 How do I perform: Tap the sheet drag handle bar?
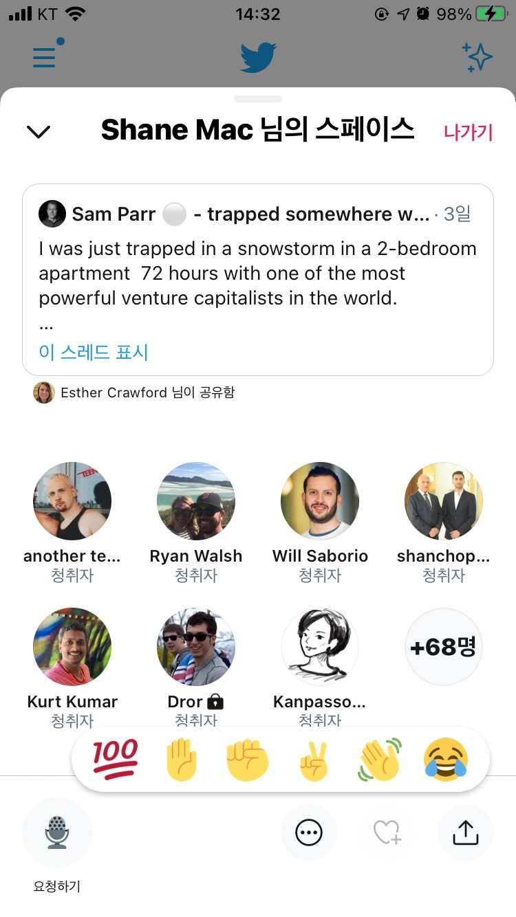258,99
